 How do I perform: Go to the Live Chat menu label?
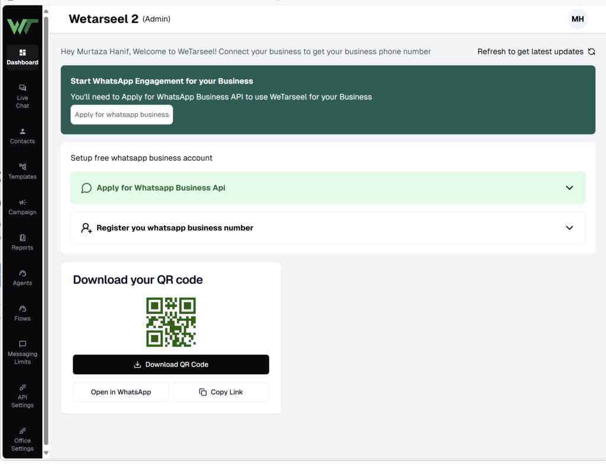tap(22, 102)
